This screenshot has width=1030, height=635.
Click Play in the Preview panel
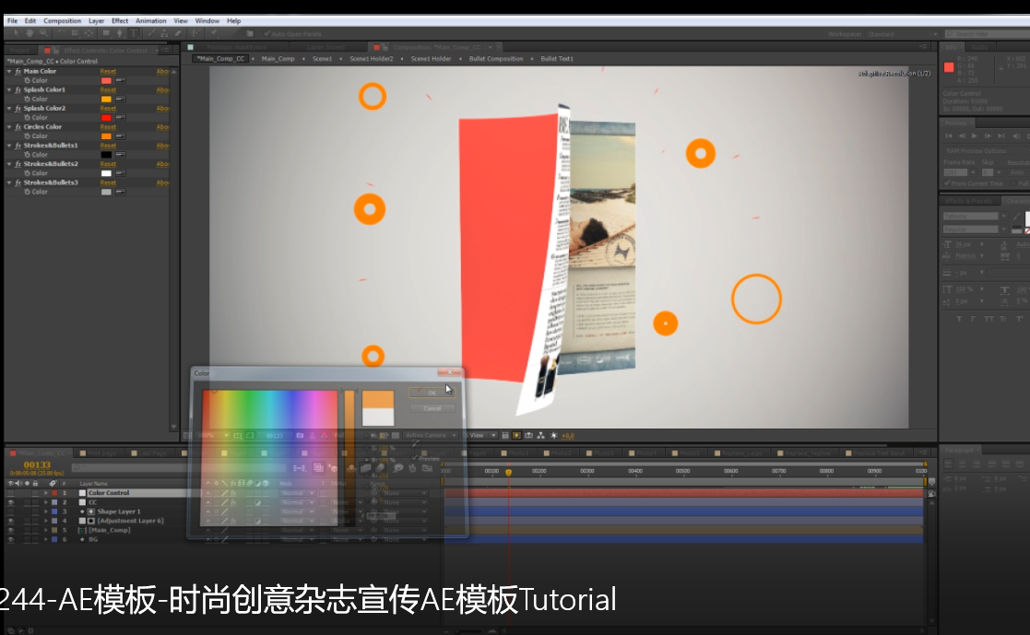[x=974, y=135]
